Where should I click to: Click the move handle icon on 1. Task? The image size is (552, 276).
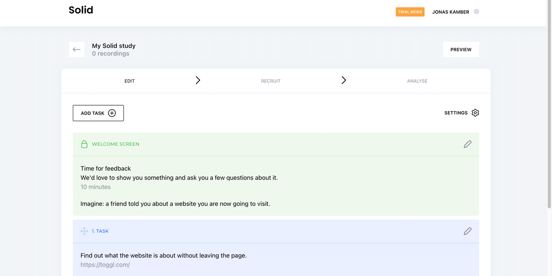[x=84, y=231]
